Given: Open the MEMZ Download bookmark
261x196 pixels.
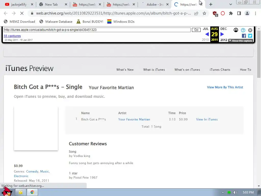Looking at the screenshot, I should (x=19, y=21).
